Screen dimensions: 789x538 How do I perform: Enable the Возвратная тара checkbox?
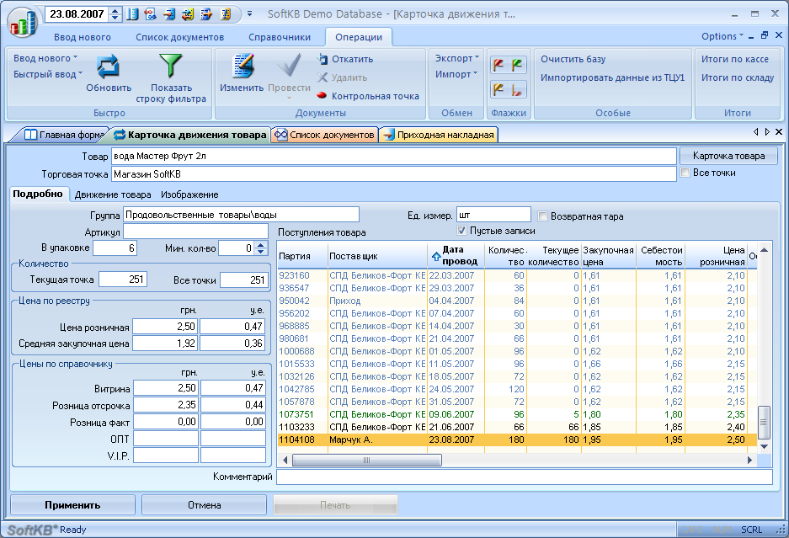tap(542, 216)
